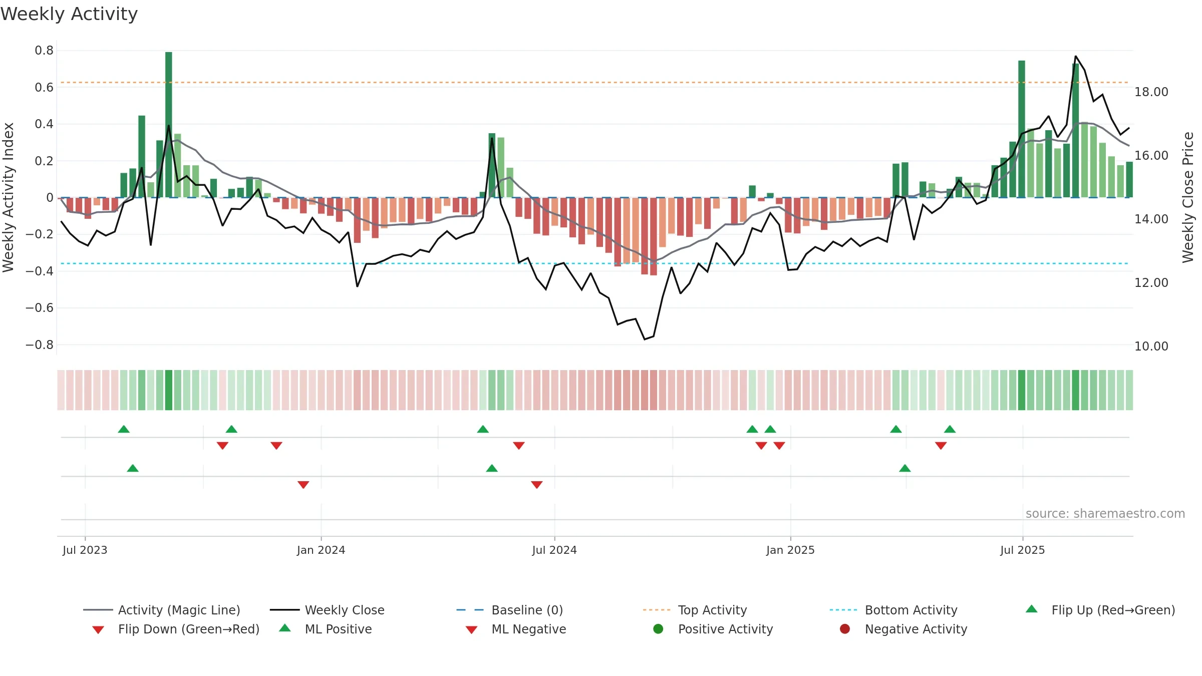Click the Jan 2024 x-axis label

click(321, 550)
